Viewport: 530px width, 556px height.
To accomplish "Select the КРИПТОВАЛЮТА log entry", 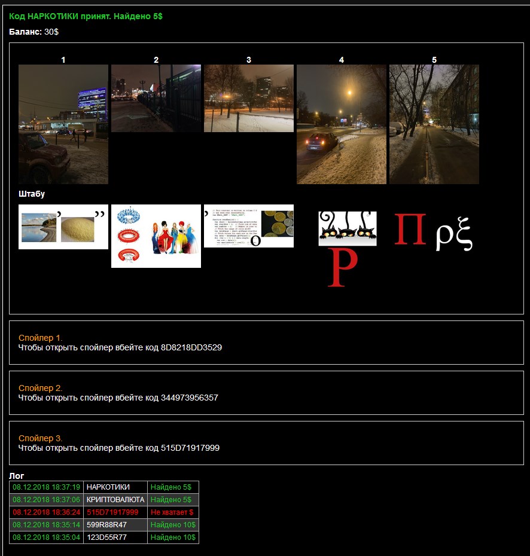I will (x=115, y=500).
